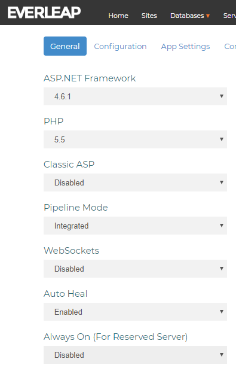Open the Sites navigation link
Screen dimensions: 236x368
pyautogui.click(x=149, y=16)
